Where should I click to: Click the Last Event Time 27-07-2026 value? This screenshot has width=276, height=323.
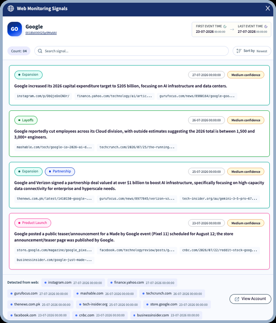(252, 32)
